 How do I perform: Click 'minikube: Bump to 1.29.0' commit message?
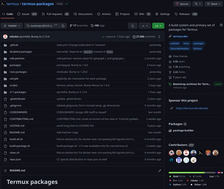72,72
